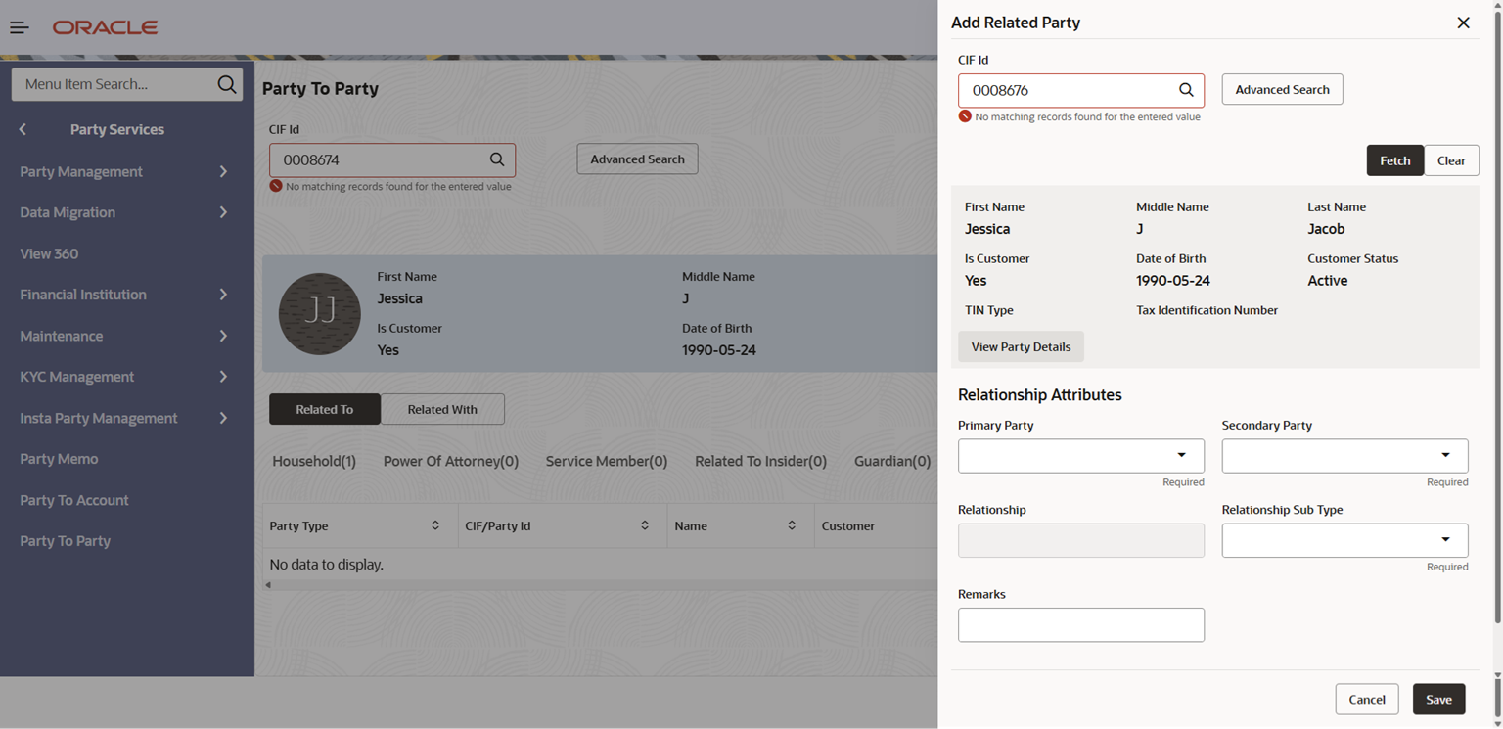Open the Relationship Sub Type dropdown
Image resolution: width=1503 pixels, height=729 pixels.
coord(1445,540)
